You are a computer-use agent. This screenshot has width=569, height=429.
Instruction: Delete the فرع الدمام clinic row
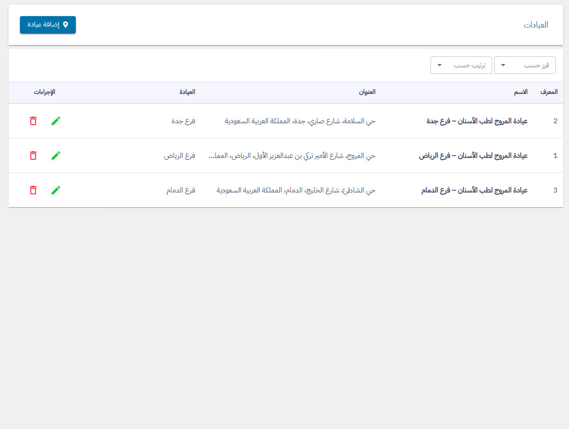click(x=33, y=190)
